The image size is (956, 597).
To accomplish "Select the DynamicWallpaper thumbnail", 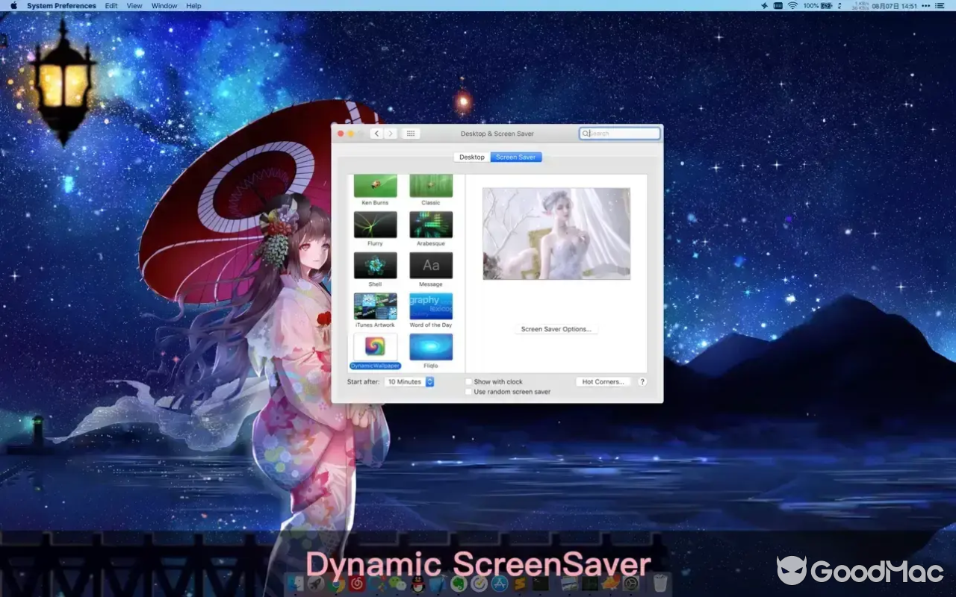I will 375,346.
